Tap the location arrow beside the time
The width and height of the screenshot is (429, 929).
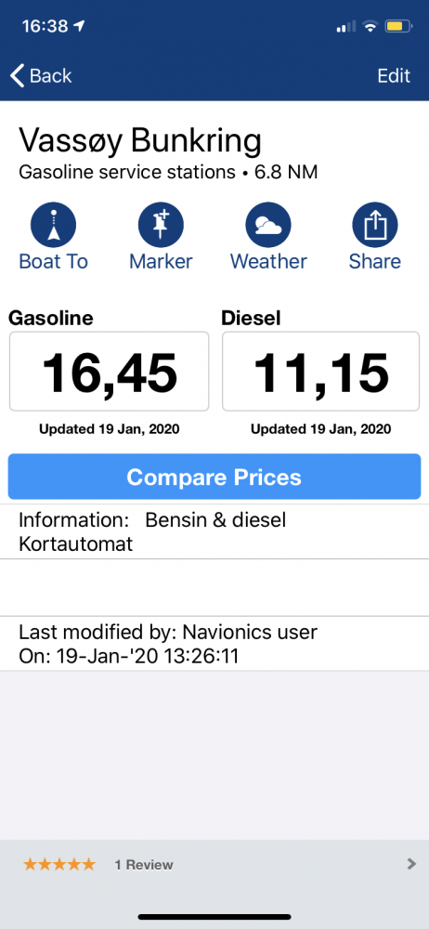(x=79, y=26)
